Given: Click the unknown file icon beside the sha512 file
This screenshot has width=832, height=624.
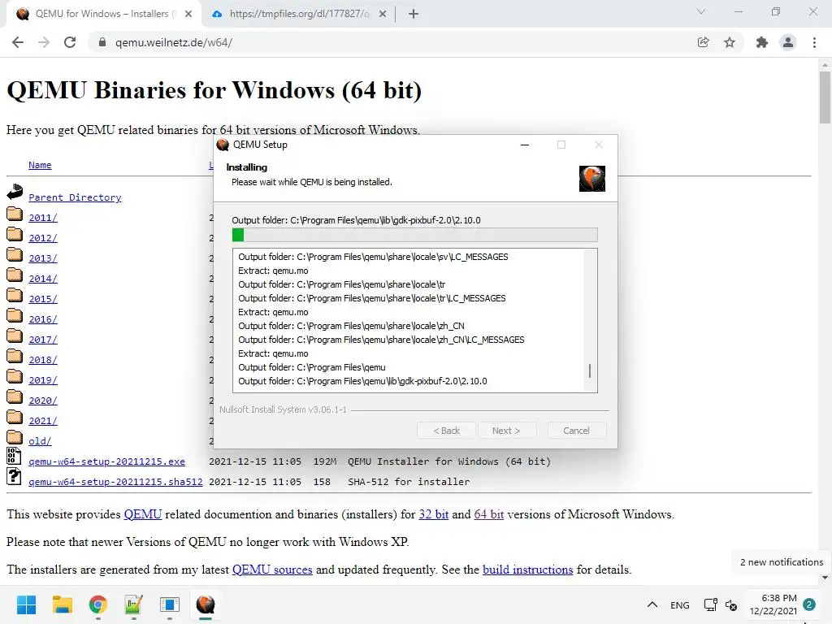Looking at the screenshot, I should (14, 476).
